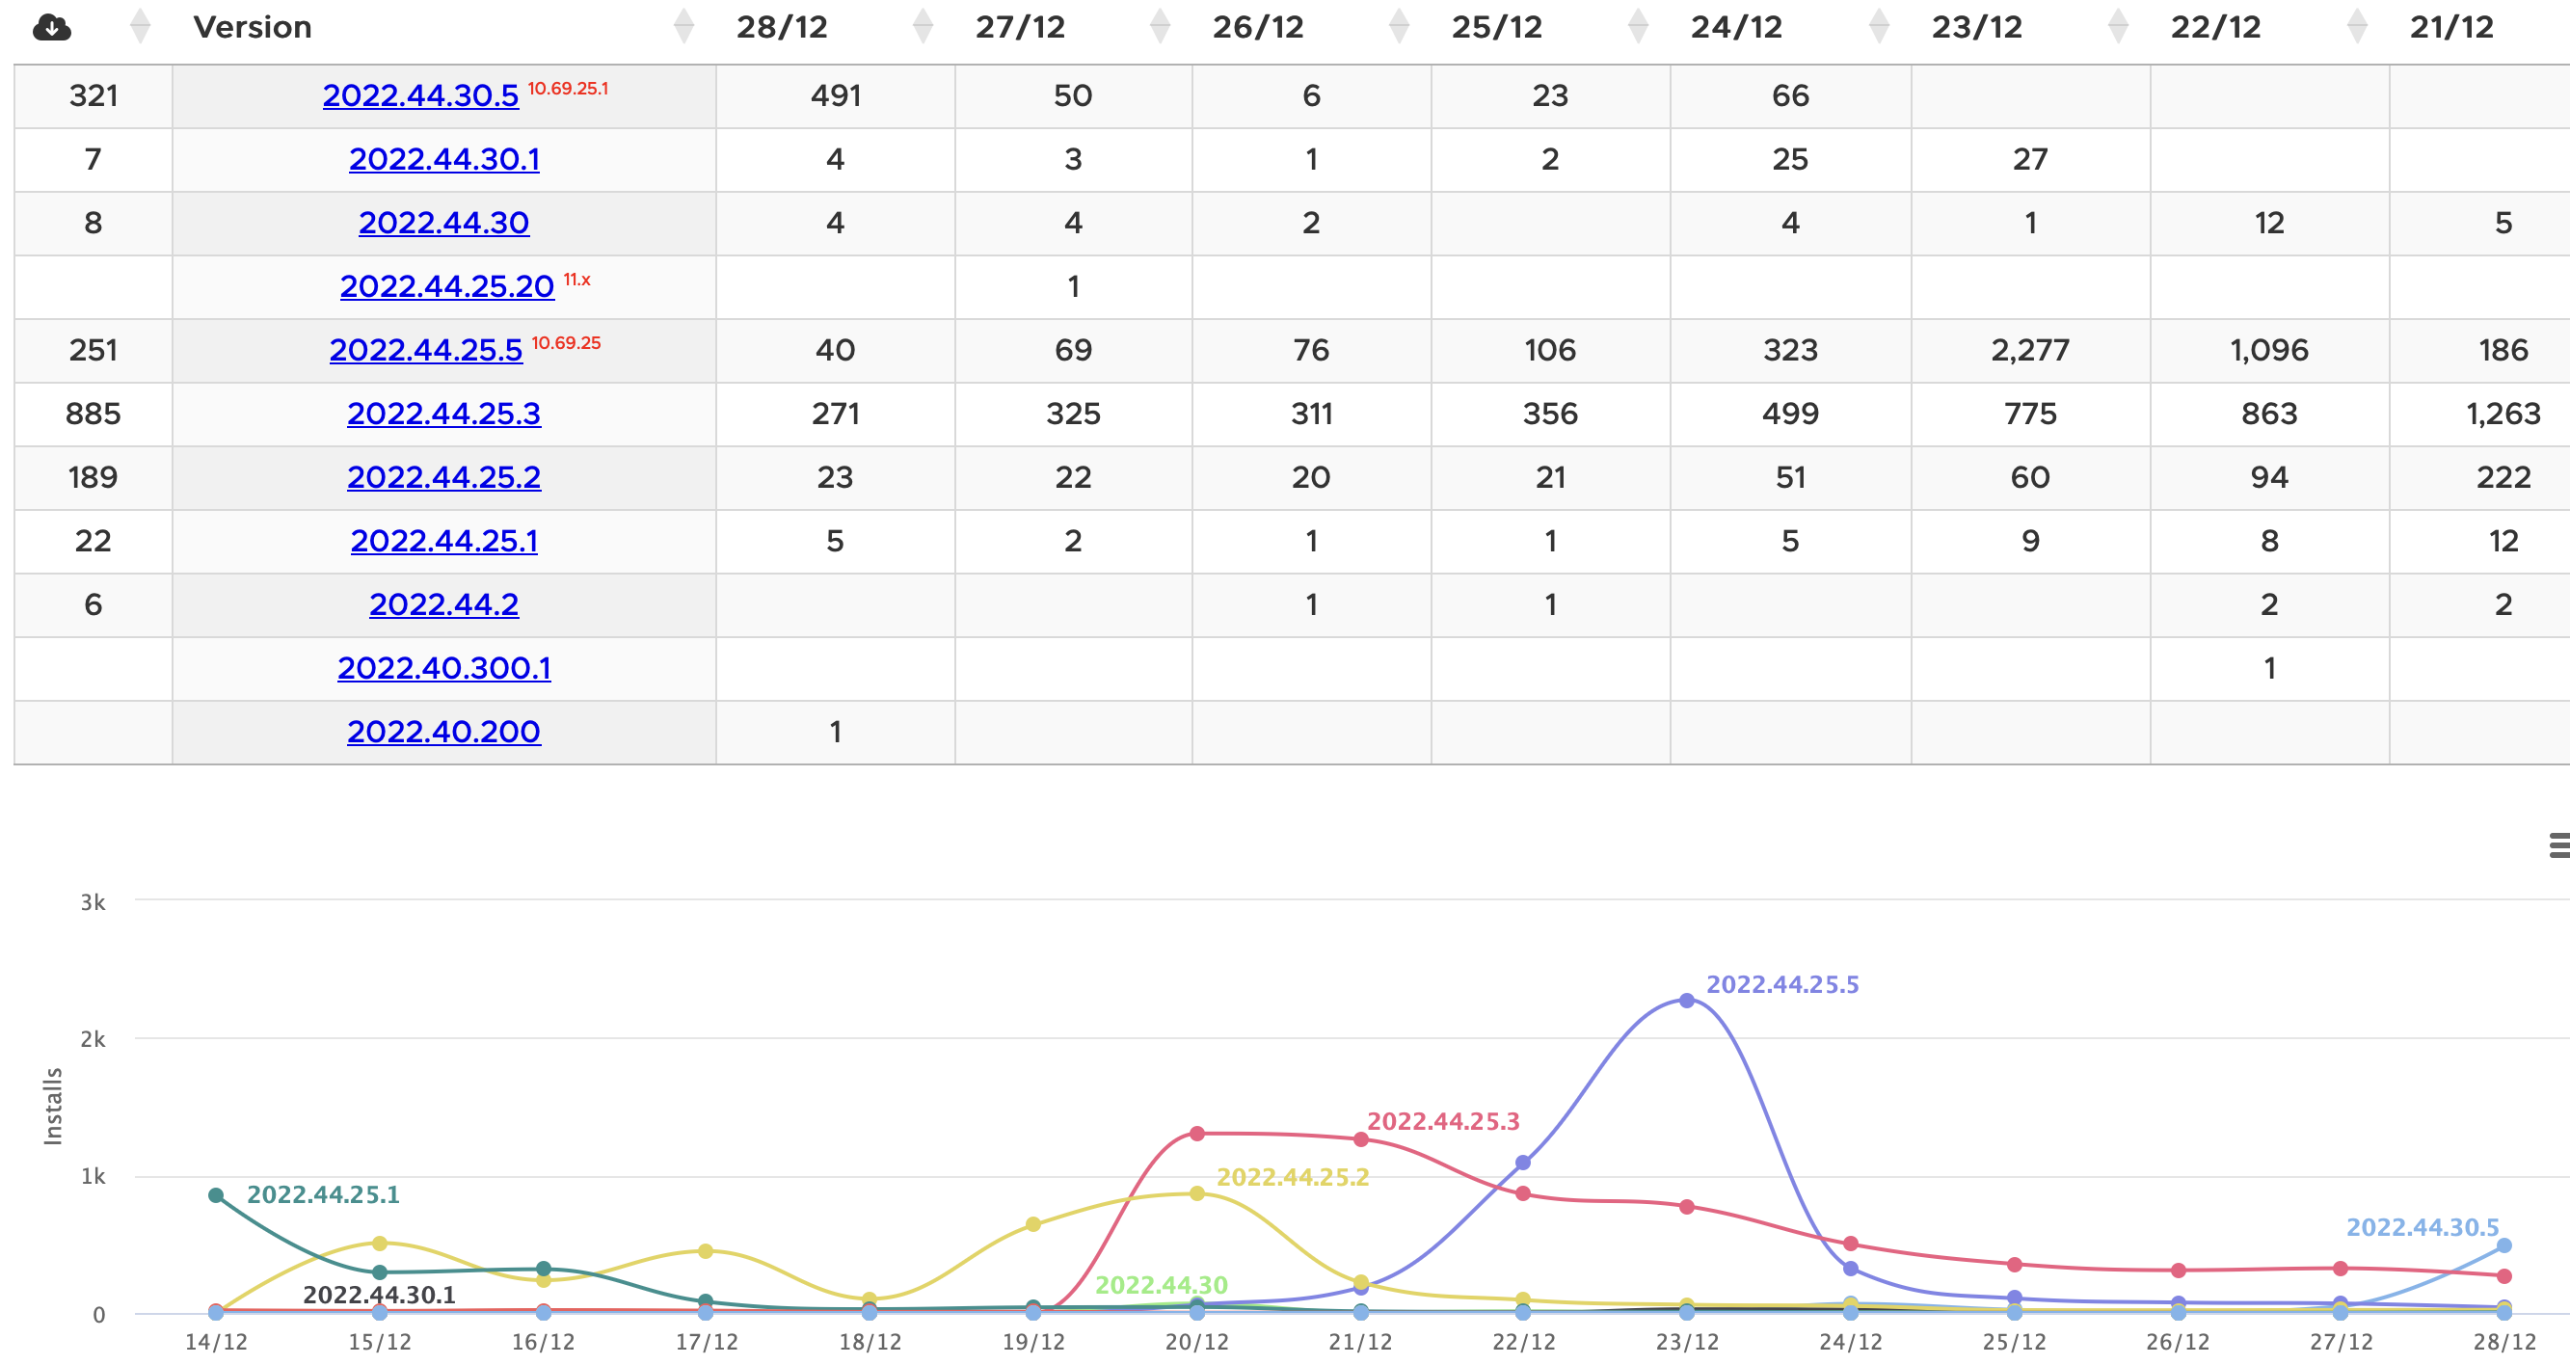Screen dimensions: 2570x1365
Task: Click the 2022.44.25.5 peak point on chart
Action: tap(1686, 1000)
